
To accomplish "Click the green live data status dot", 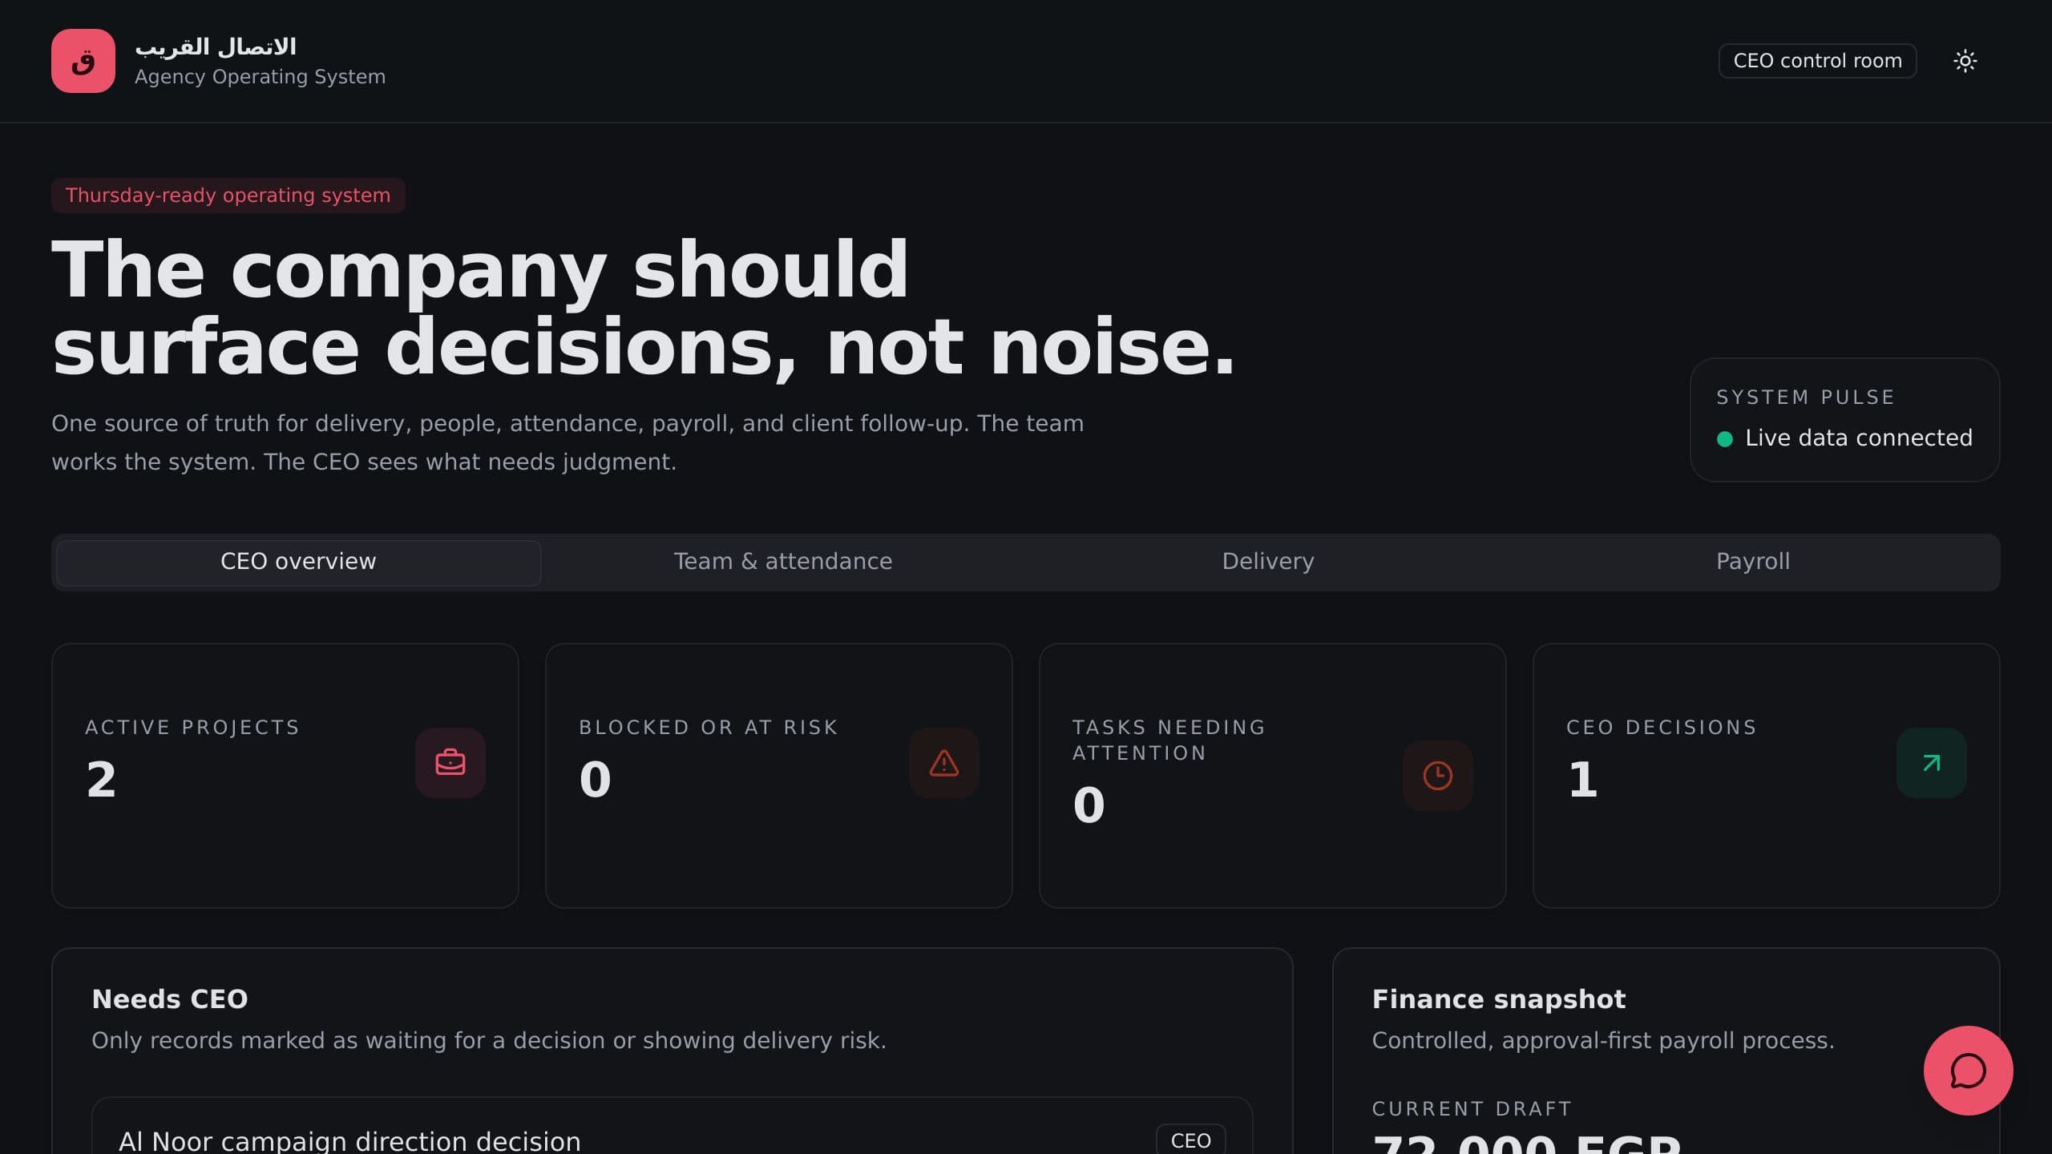I will tap(1725, 438).
